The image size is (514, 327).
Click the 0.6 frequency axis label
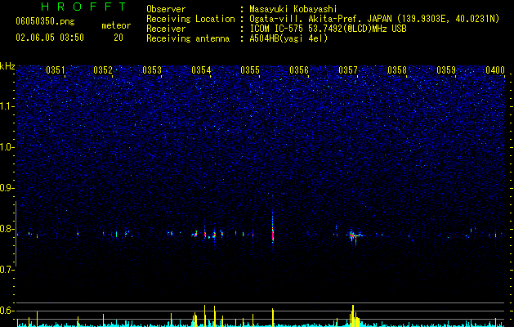[7, 311]
